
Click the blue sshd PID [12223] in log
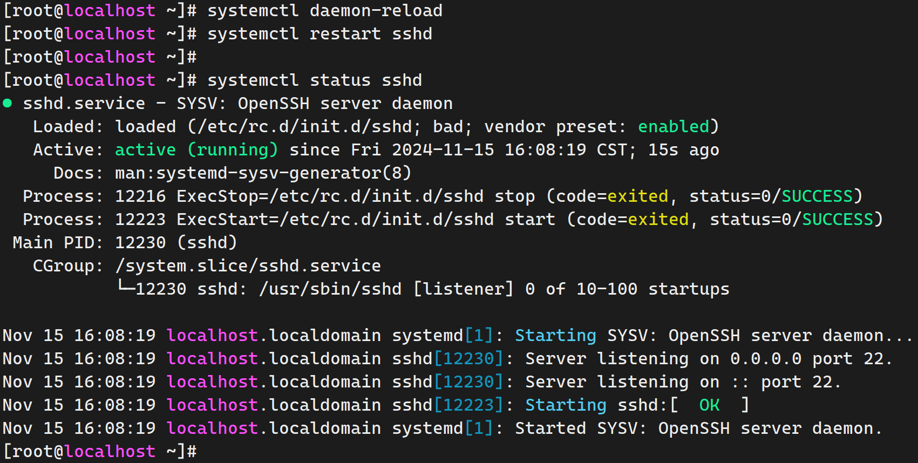pyautogui.click(x=468, y=405)
